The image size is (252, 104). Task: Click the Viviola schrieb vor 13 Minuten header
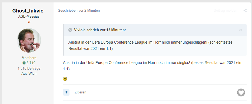pos(100,30)
